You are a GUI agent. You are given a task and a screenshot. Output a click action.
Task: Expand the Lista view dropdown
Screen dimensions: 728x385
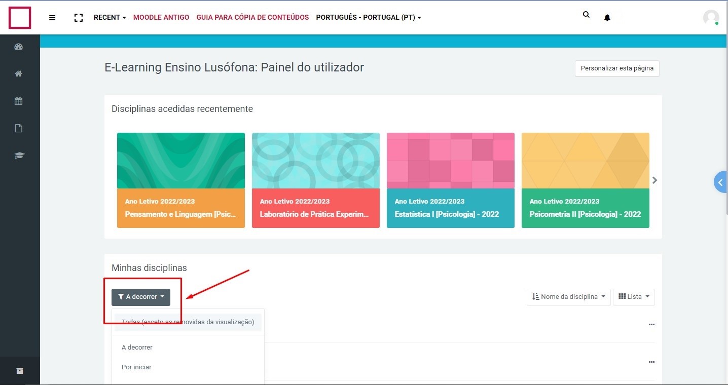(634, 297)
